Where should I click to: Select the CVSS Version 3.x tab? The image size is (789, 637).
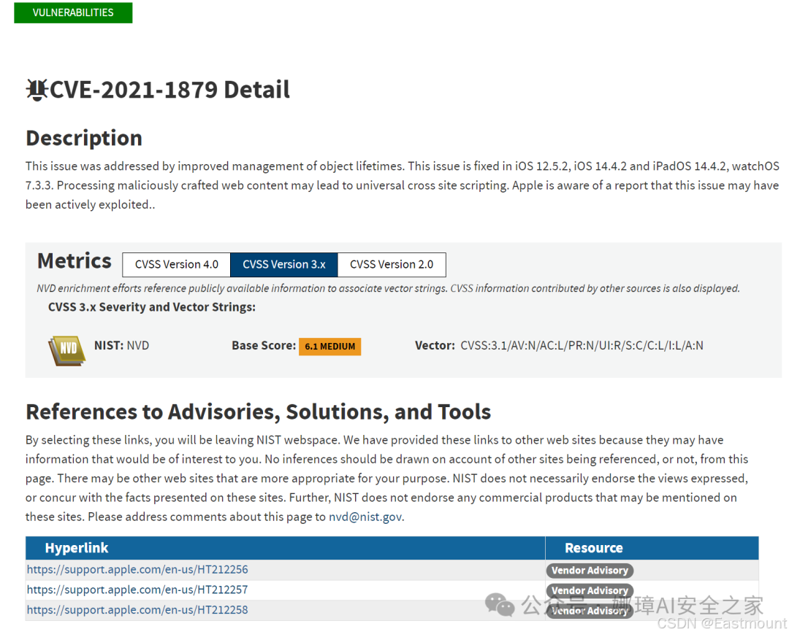pyautogui.click(x=283, y=264)
